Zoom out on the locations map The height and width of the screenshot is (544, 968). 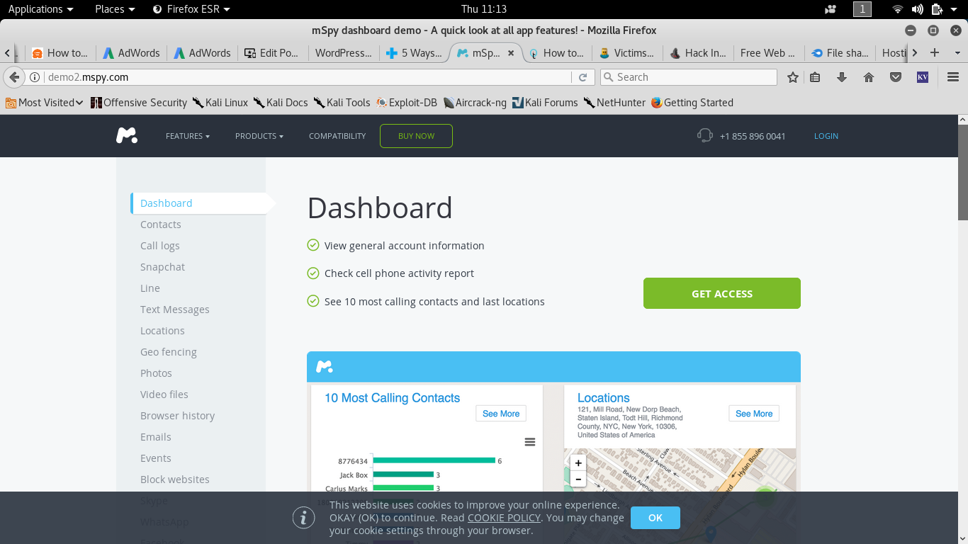578,480
